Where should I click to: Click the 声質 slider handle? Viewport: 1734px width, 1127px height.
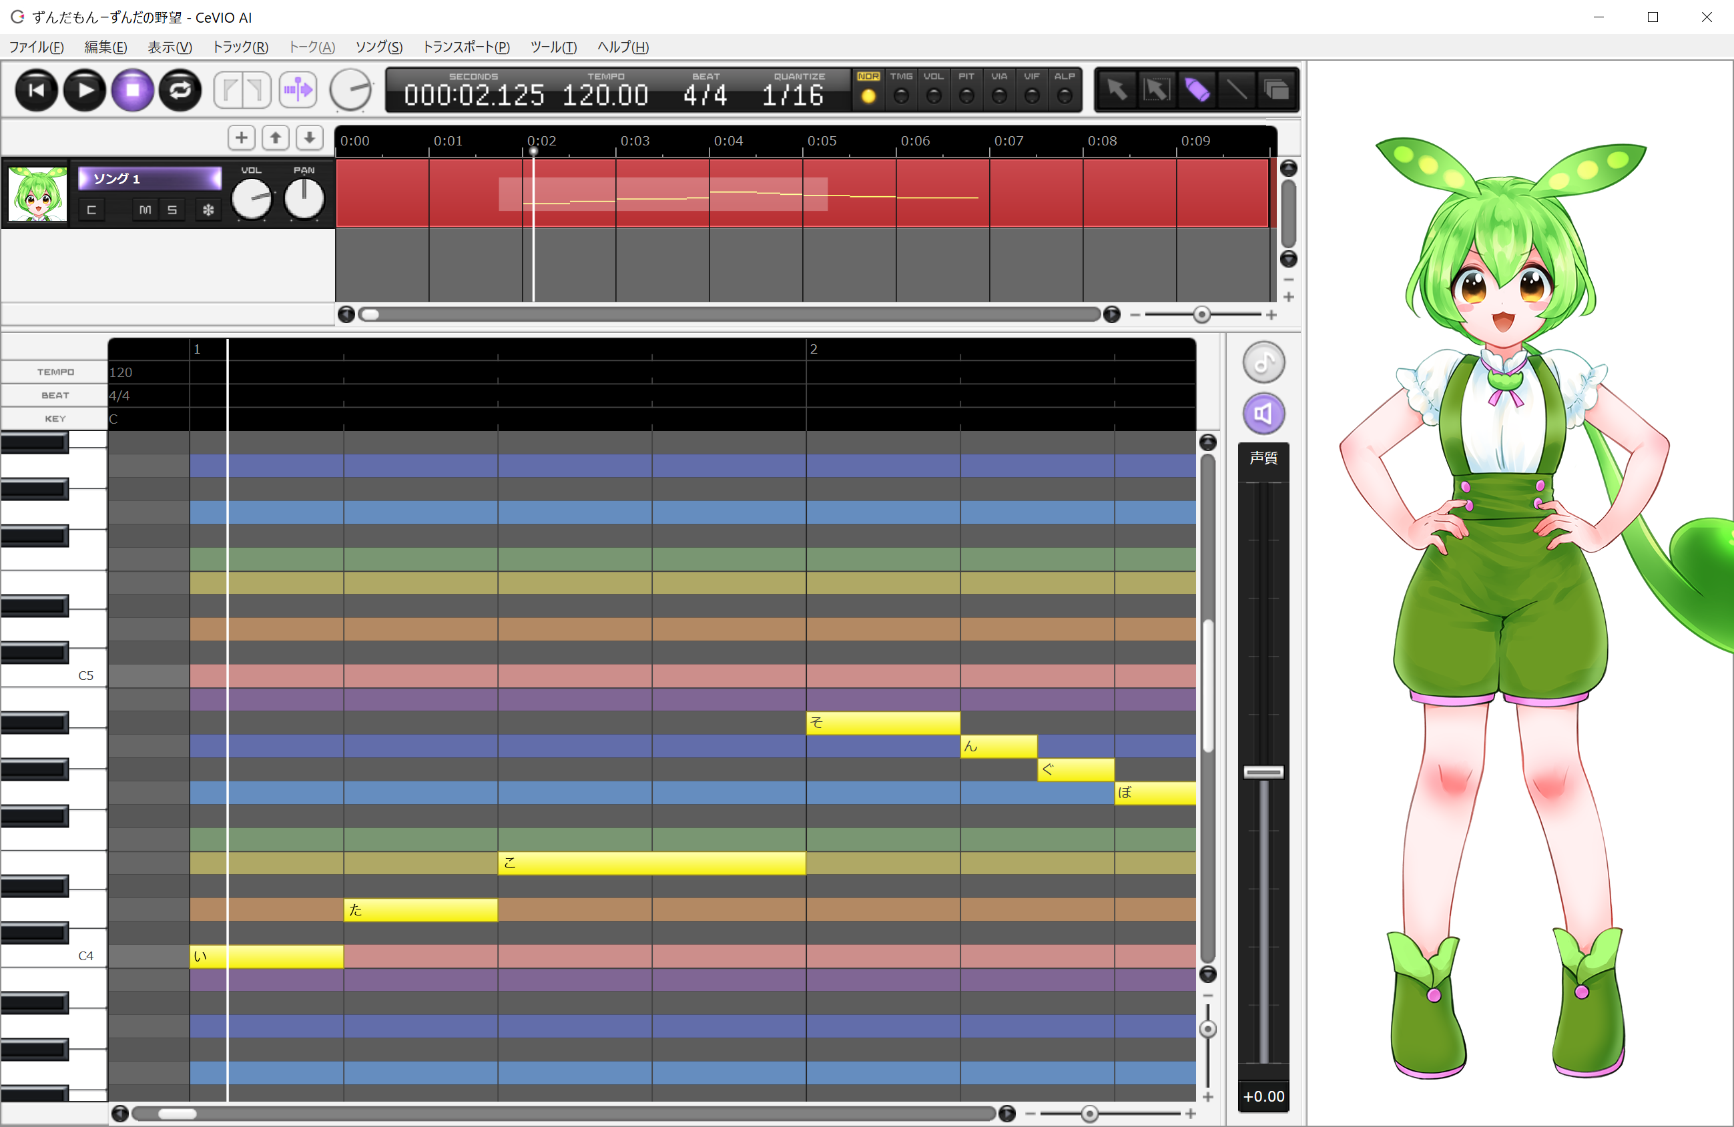(1263, 772)
